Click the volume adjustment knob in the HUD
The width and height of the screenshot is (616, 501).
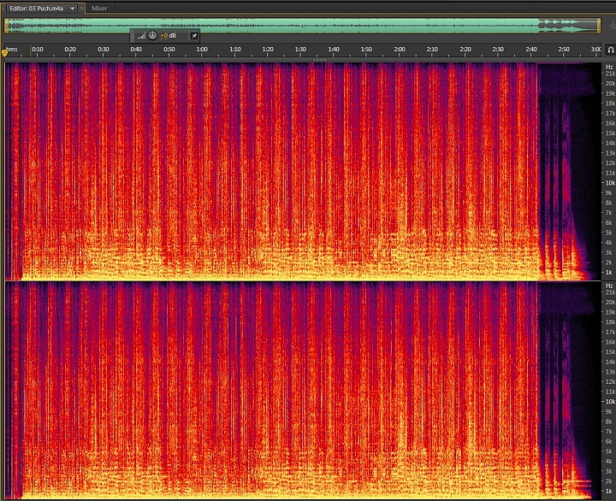pyautogui.click(x=152, y=35)
